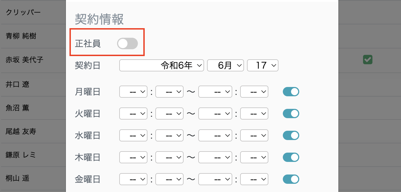Viewport: 401px width, 192px height.
Task: Open Monday's start hour dropdown
Action: tap(133, 92)
